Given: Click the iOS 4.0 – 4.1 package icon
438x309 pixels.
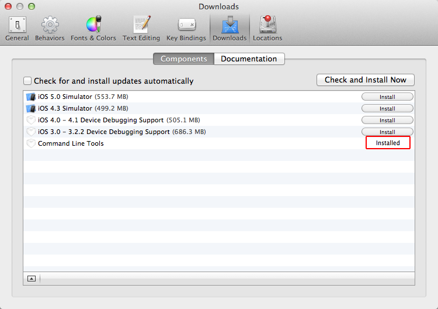Looking at the screenshot, I should [x=31, y=121].
